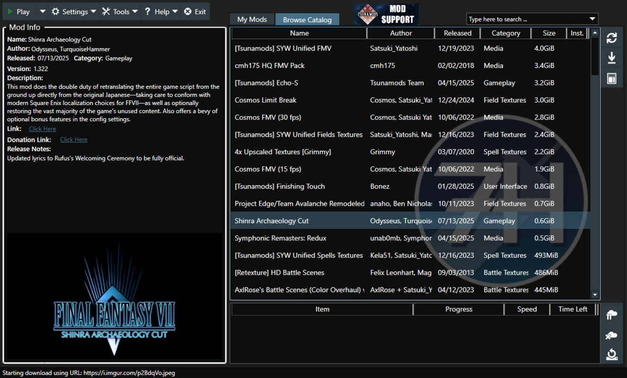Click author 'Grimmy' cell
Viewport: 627px width, 378px height.
[382, 152]
